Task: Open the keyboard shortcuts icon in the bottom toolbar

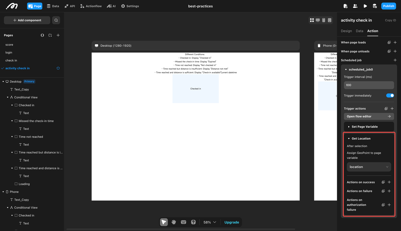Action: (184, 222)
